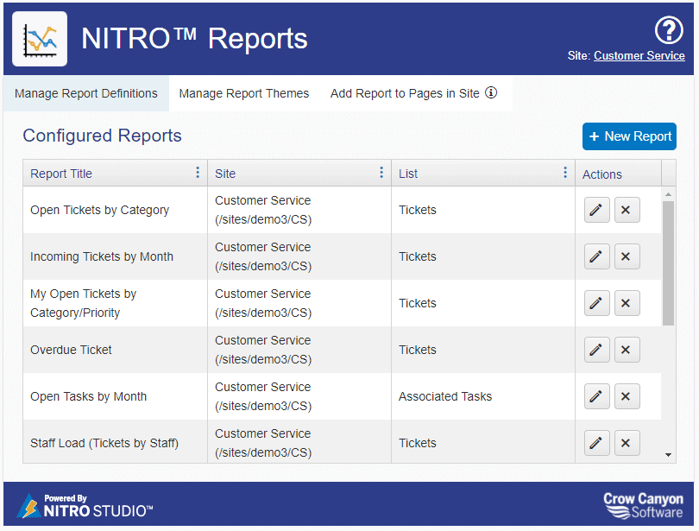The width and height of the screenshot is (699, 531).
Task: Edit the Incoming Tickets by Month report
Action: click(596, 256)
